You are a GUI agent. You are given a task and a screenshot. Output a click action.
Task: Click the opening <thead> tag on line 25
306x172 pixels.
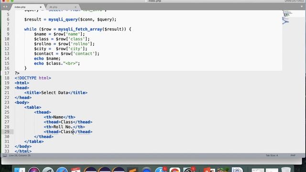click(x=43, y=112)
